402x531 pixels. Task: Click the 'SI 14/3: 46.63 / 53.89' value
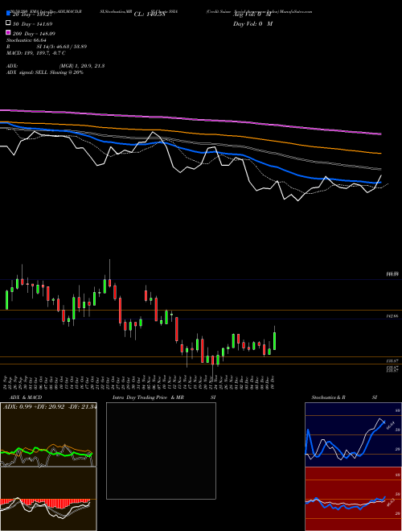pyautogui.click(x=61, y=47)
